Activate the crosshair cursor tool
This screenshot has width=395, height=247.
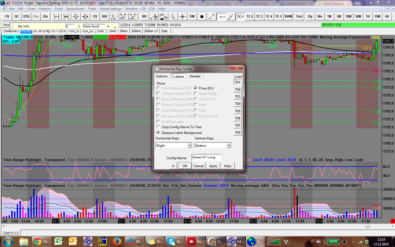[x=183, y=16]
